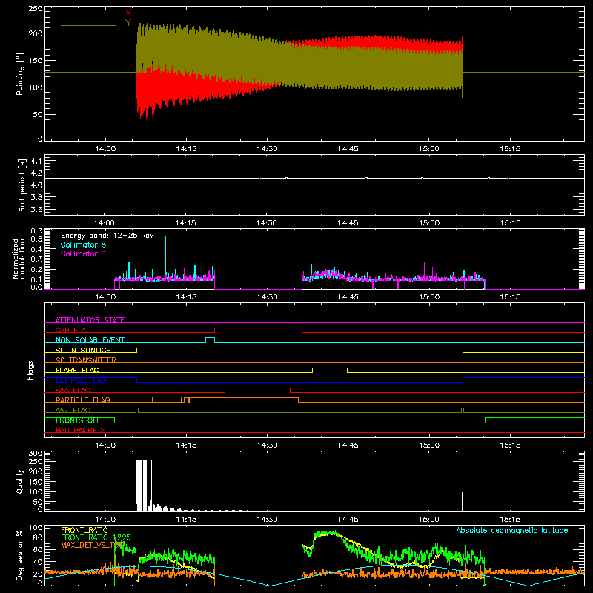Click the BAD_PACKETS flag label

coord(81,430)
